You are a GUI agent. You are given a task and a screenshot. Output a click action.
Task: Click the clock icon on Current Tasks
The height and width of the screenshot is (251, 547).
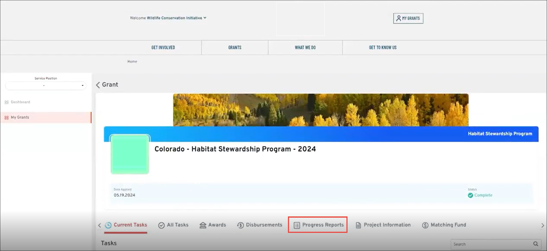click(x=108, y=225)
